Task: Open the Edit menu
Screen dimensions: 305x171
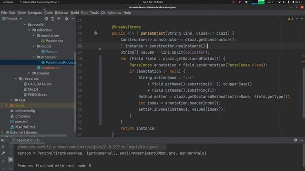Action: pyautogui.click(x=12, y=13)
